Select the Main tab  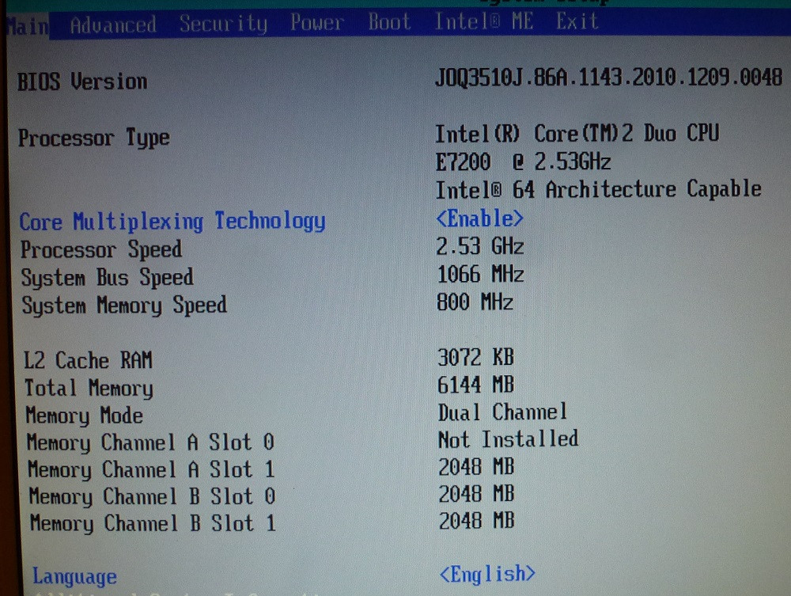point(28,26)
